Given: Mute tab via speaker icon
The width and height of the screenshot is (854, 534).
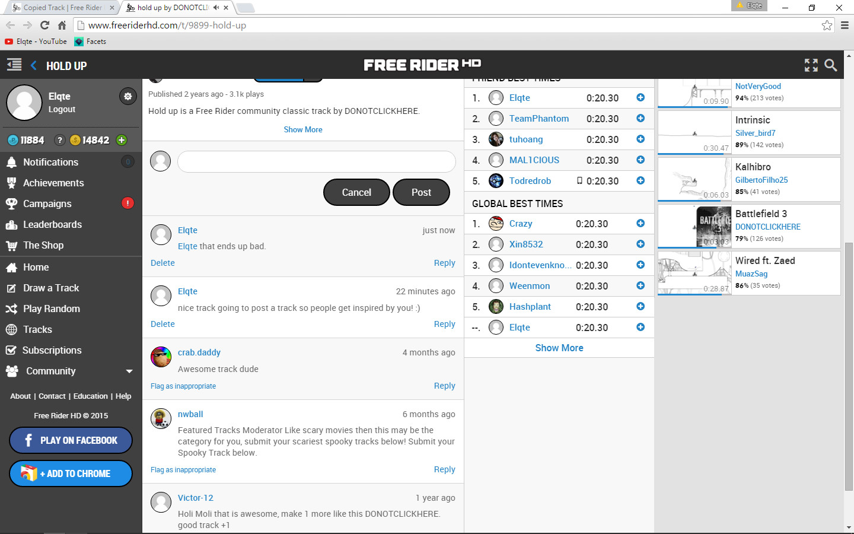Looking at the screenshot, I should [x=216, y=8].
